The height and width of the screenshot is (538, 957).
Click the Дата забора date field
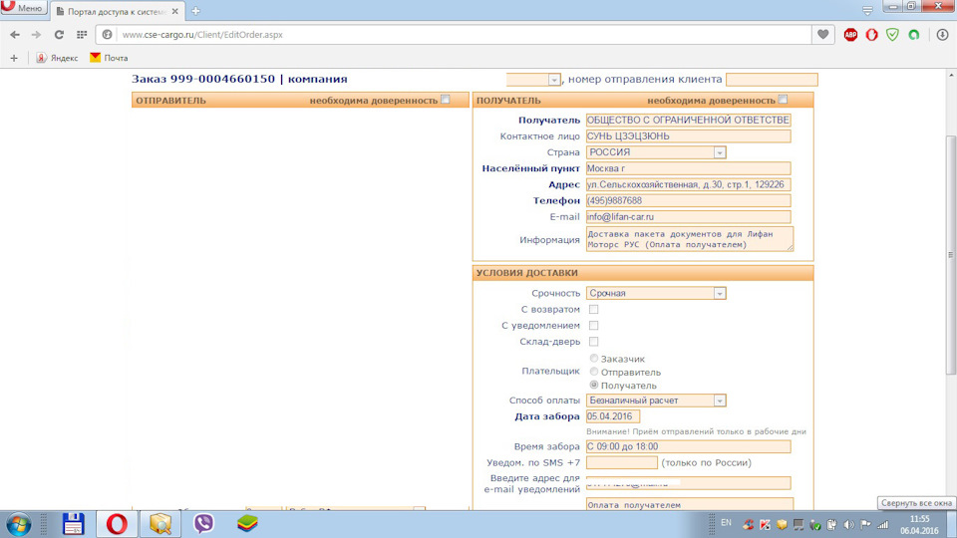(613, 416)
